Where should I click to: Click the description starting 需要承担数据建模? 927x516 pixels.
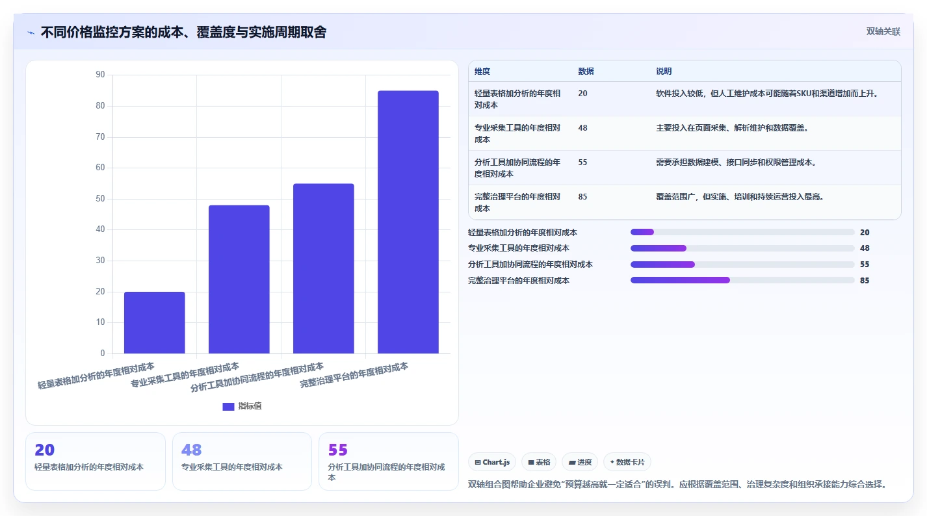point(737,162)
